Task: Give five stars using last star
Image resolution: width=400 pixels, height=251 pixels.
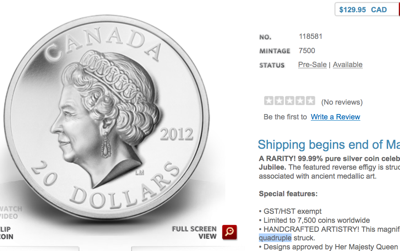Action: tap(310, 101)
